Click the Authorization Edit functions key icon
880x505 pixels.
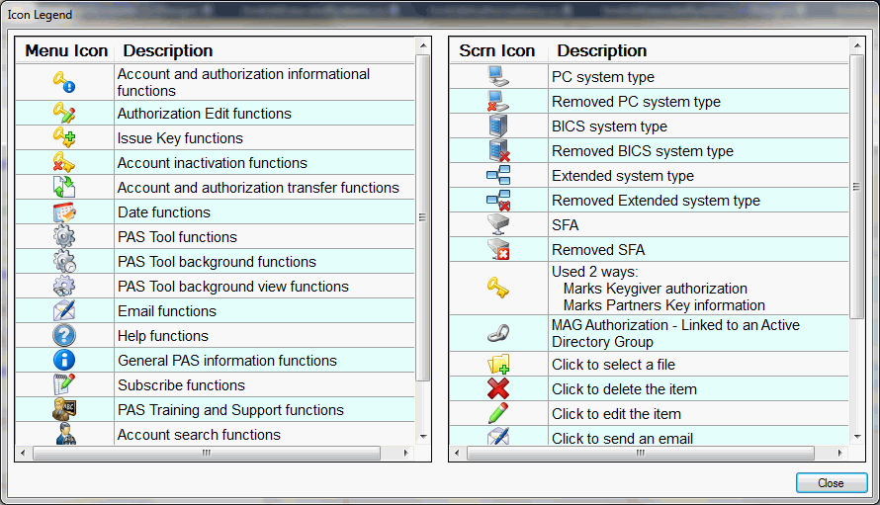(x=64, y=114)
